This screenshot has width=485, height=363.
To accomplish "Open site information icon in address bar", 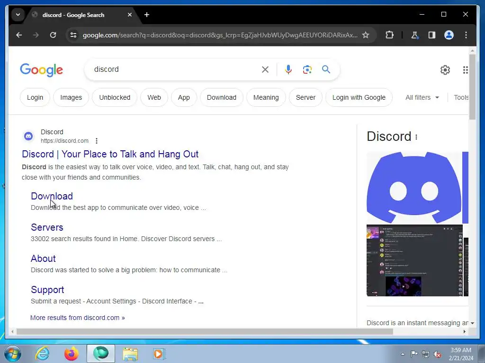I will coord(73,35).
